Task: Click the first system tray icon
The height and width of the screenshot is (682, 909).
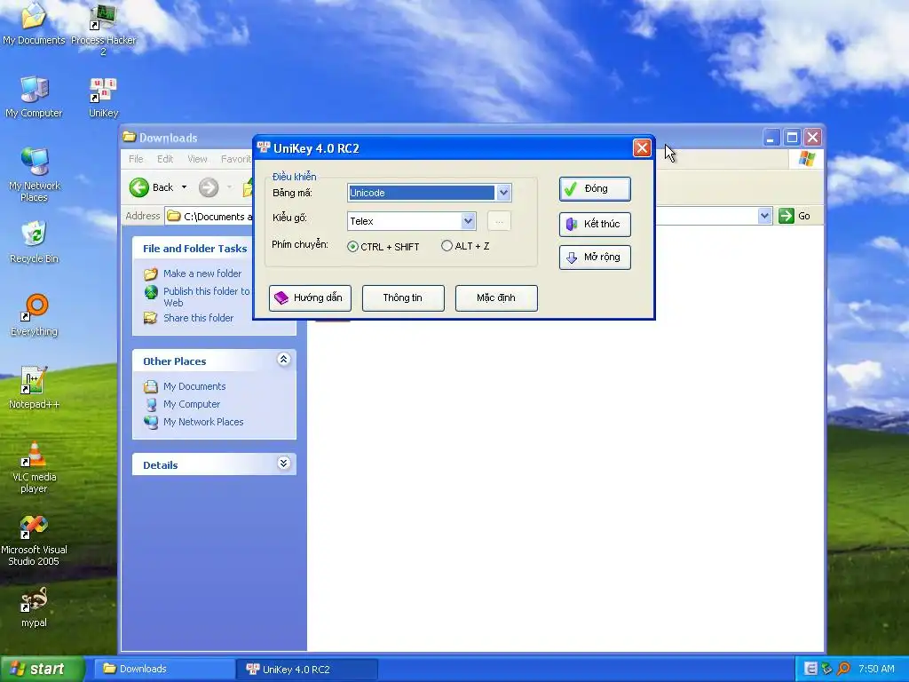Action: click(x=811, y=669)
